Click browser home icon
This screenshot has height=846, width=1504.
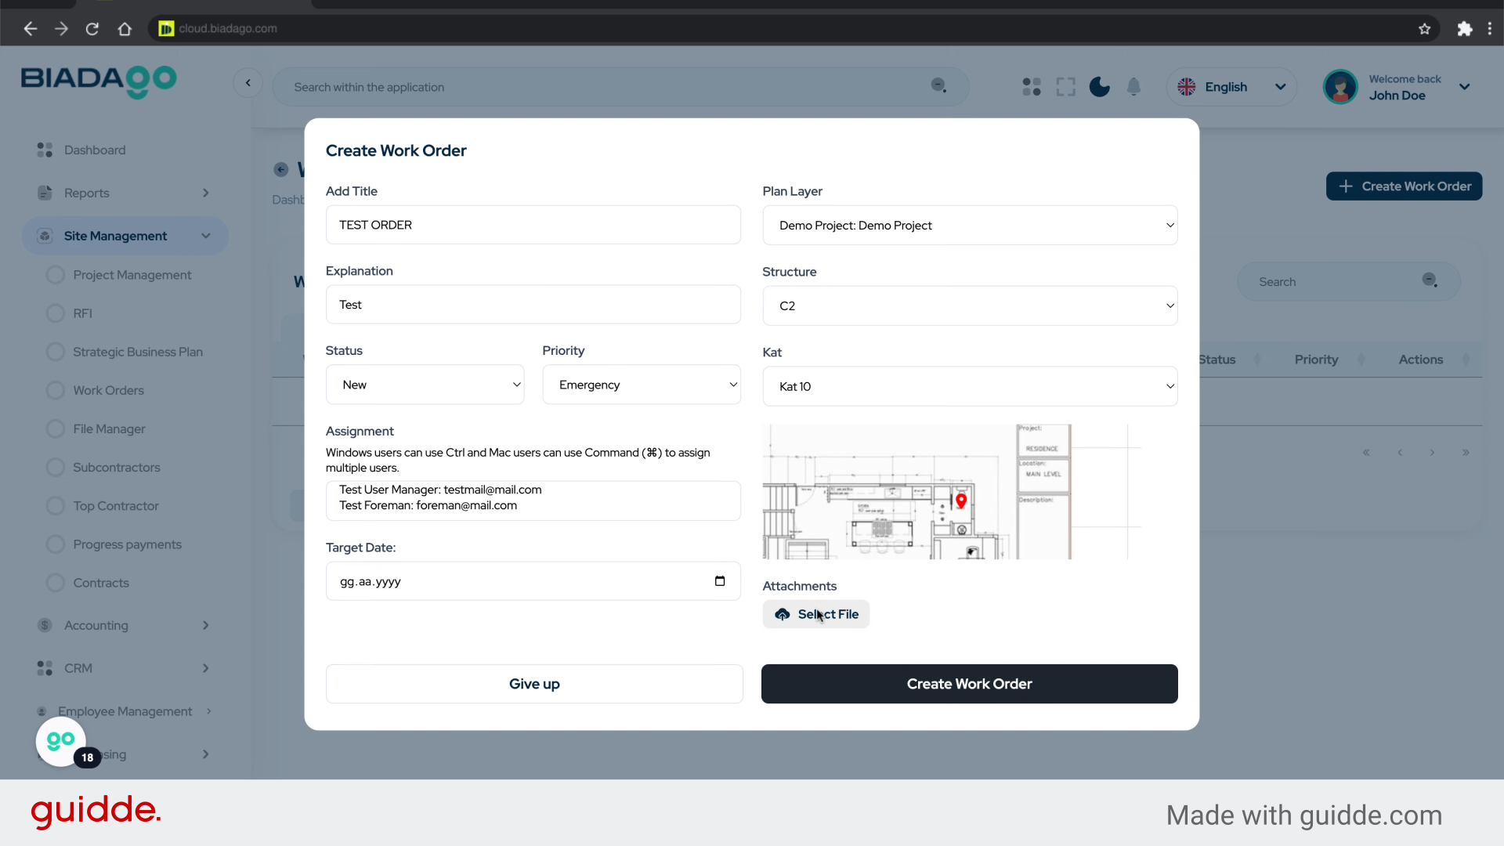point(125,29)
